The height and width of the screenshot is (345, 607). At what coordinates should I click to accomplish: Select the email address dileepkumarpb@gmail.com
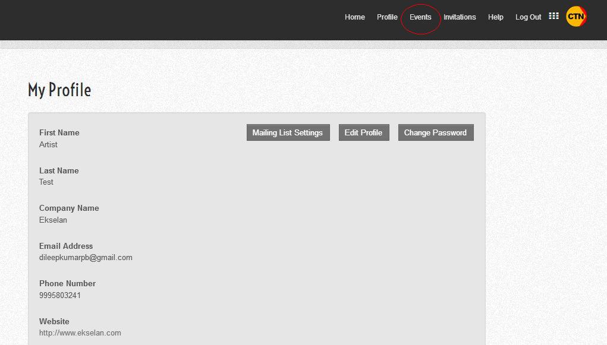point(86,258)
